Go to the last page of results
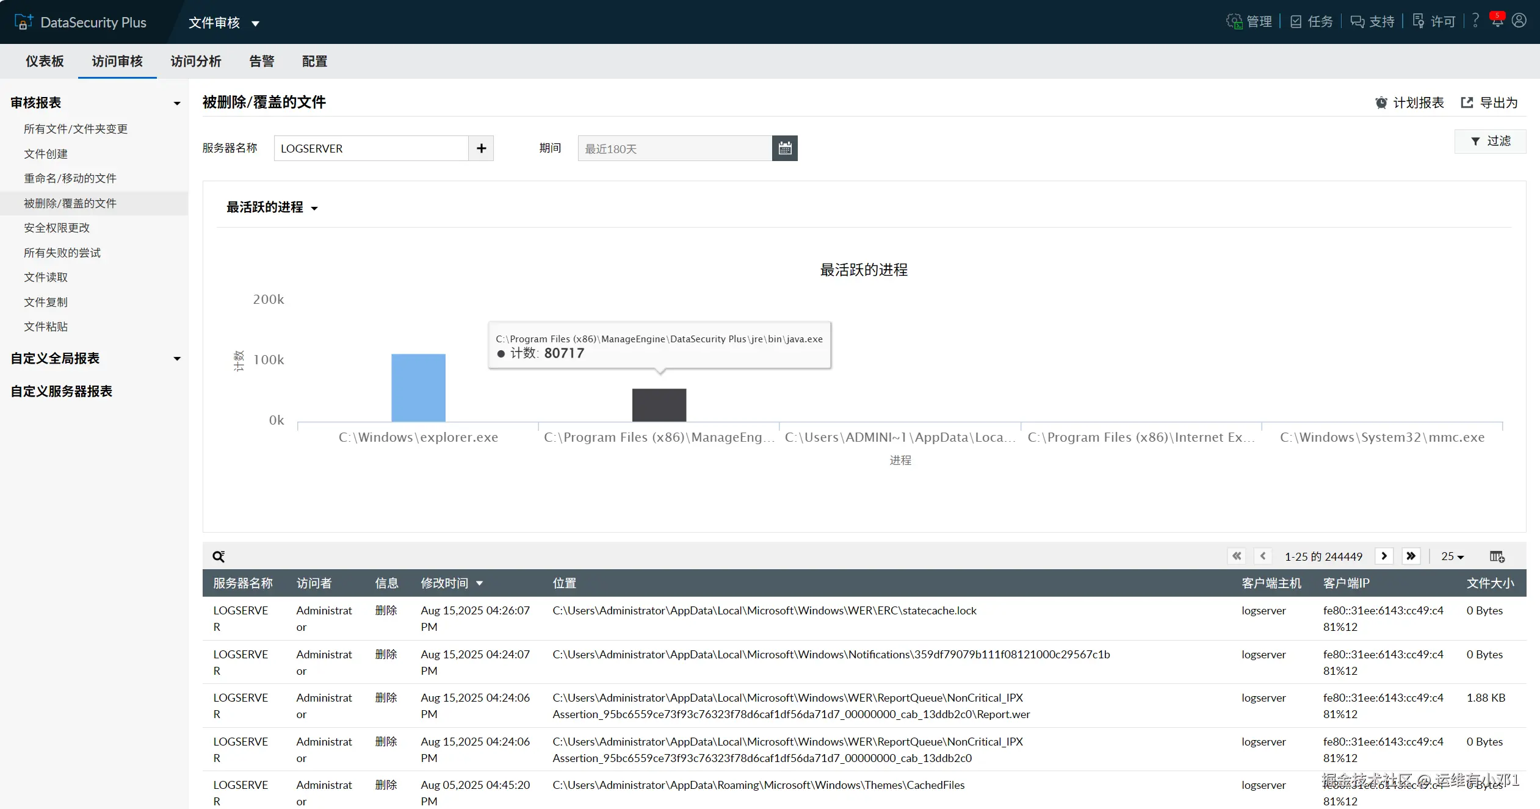The height and width of the screenshot is (809, 1540). [x=1411, y=556]
